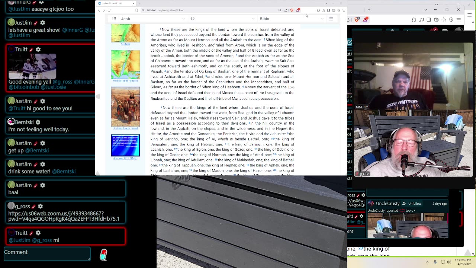This screenshot has height=268, width=476.
Task: Open the Arabah and Region map thumbnail
Action: point(125,64)
